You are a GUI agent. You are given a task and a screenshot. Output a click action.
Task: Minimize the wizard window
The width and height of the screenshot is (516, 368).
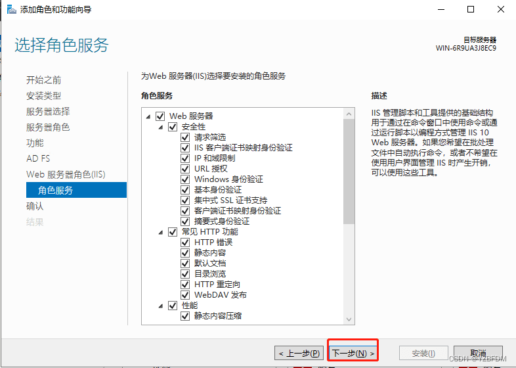(x=441, y=9)
